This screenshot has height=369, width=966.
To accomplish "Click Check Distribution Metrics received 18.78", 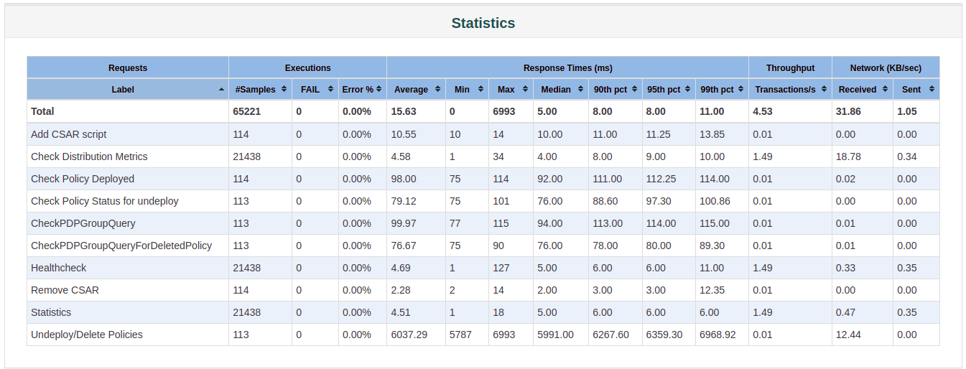I will (848, 157).
